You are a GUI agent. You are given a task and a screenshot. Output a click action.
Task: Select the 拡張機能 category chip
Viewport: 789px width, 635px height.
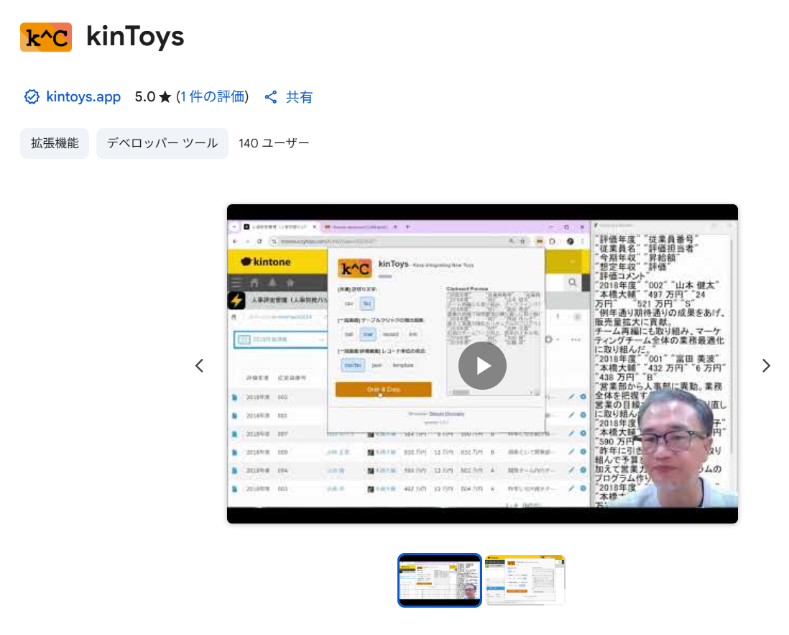[55, 143]
